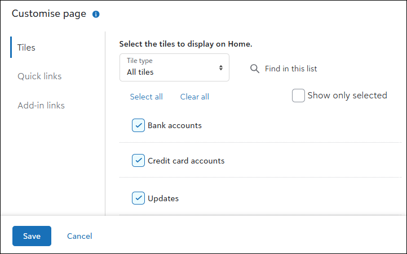Click the Updates label text

[163, 198]
